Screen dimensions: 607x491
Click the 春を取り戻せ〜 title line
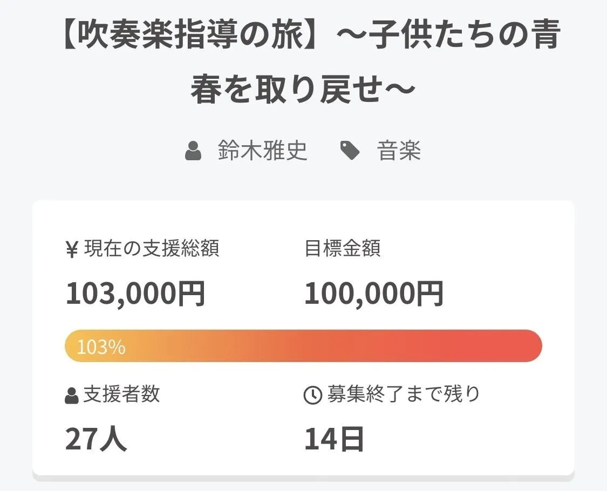tap(303, 88)
